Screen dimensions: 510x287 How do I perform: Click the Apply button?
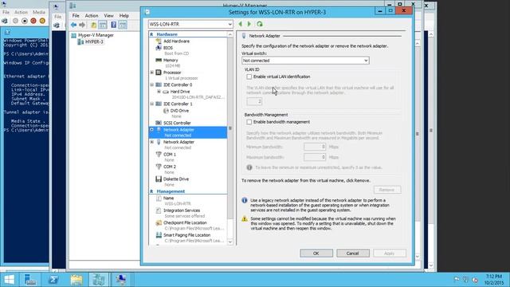390,254
